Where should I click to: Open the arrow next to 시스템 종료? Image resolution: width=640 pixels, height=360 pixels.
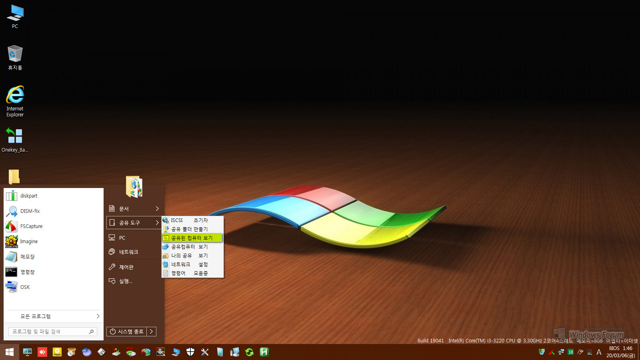[152, 332]
